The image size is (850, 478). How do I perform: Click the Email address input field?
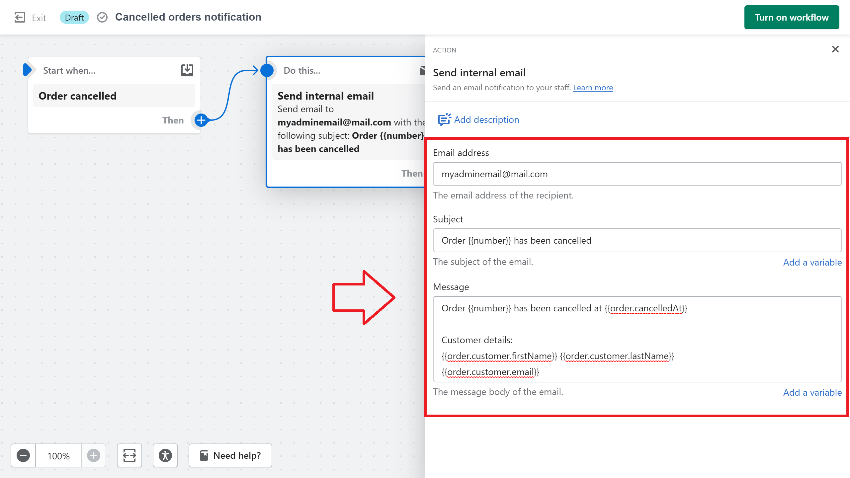click(x=637, y=174)
